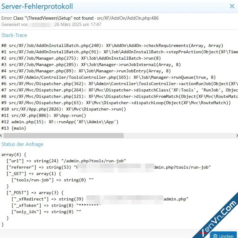238x238 pixels.
Task: Click the ["url"] line with /admin.php?tools/run-job
Action: (x=66, y=161)
